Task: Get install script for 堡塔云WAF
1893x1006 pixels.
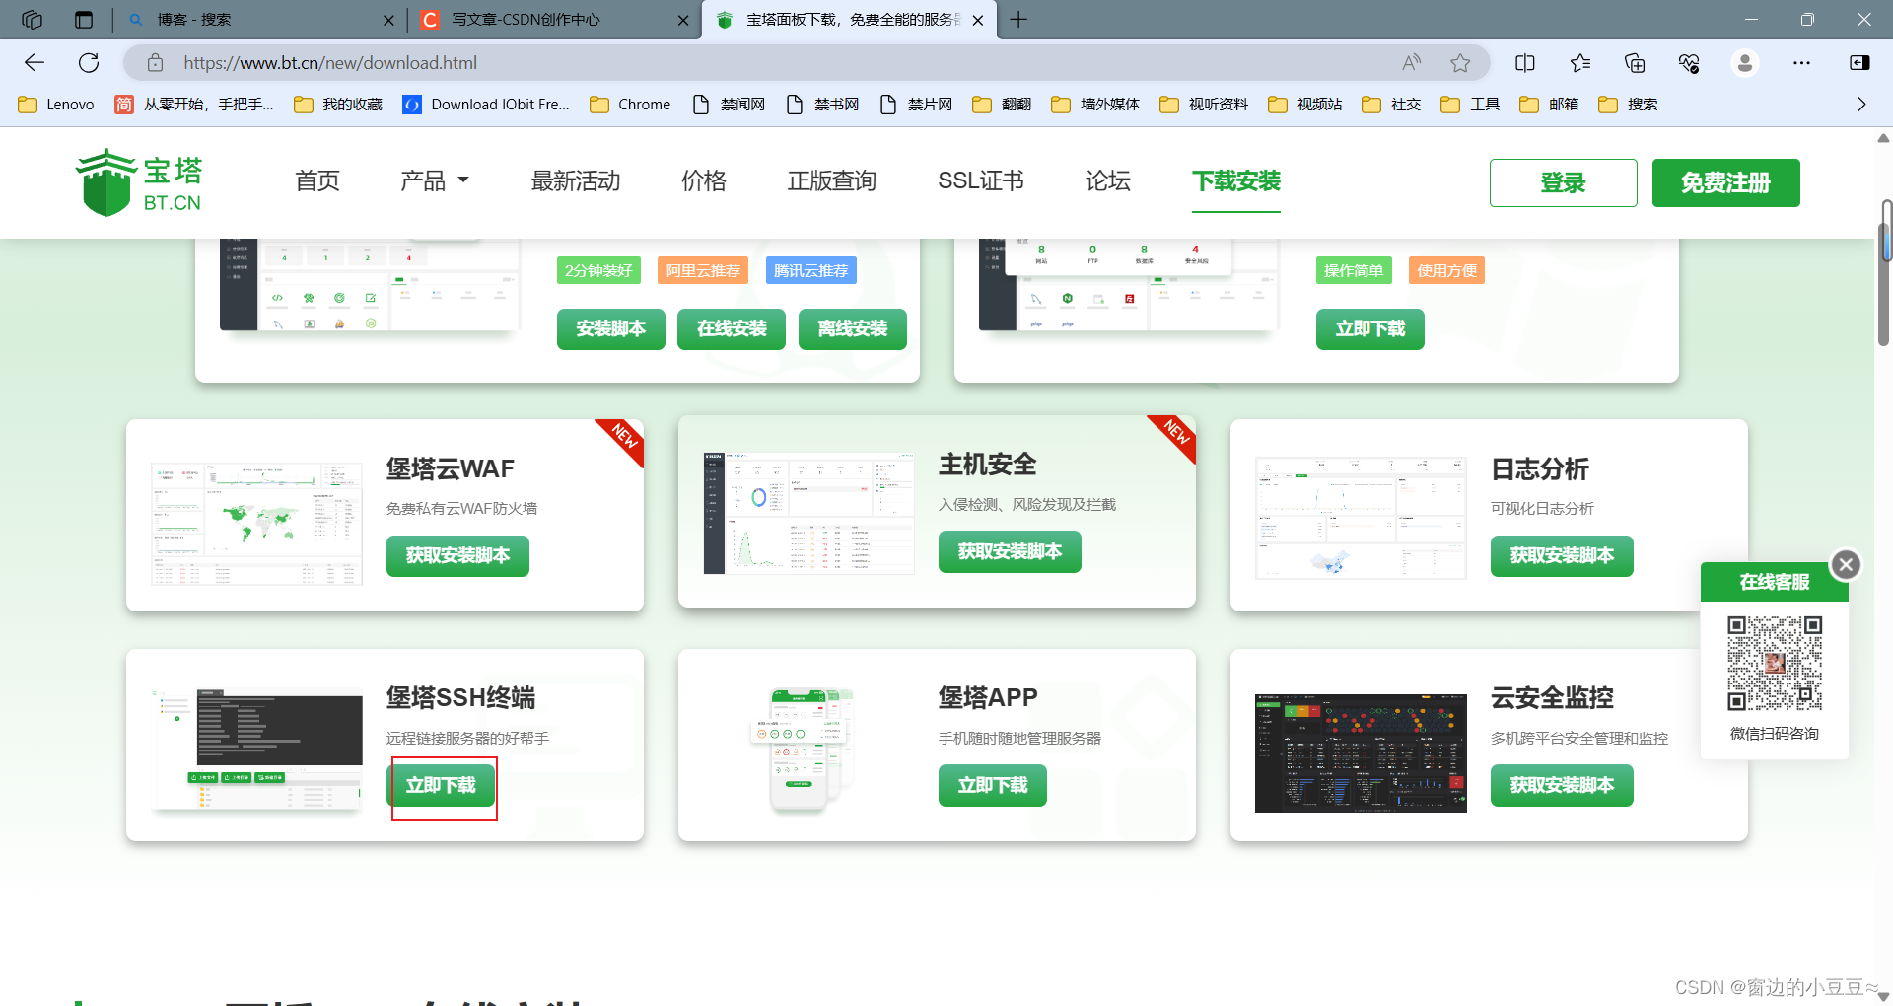Action: coord(457,556)
